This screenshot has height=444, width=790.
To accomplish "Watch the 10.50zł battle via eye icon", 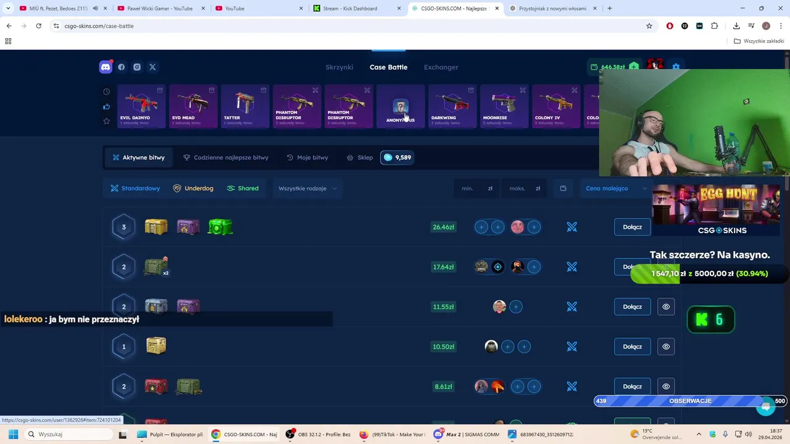I will click(x=666, y=347).
